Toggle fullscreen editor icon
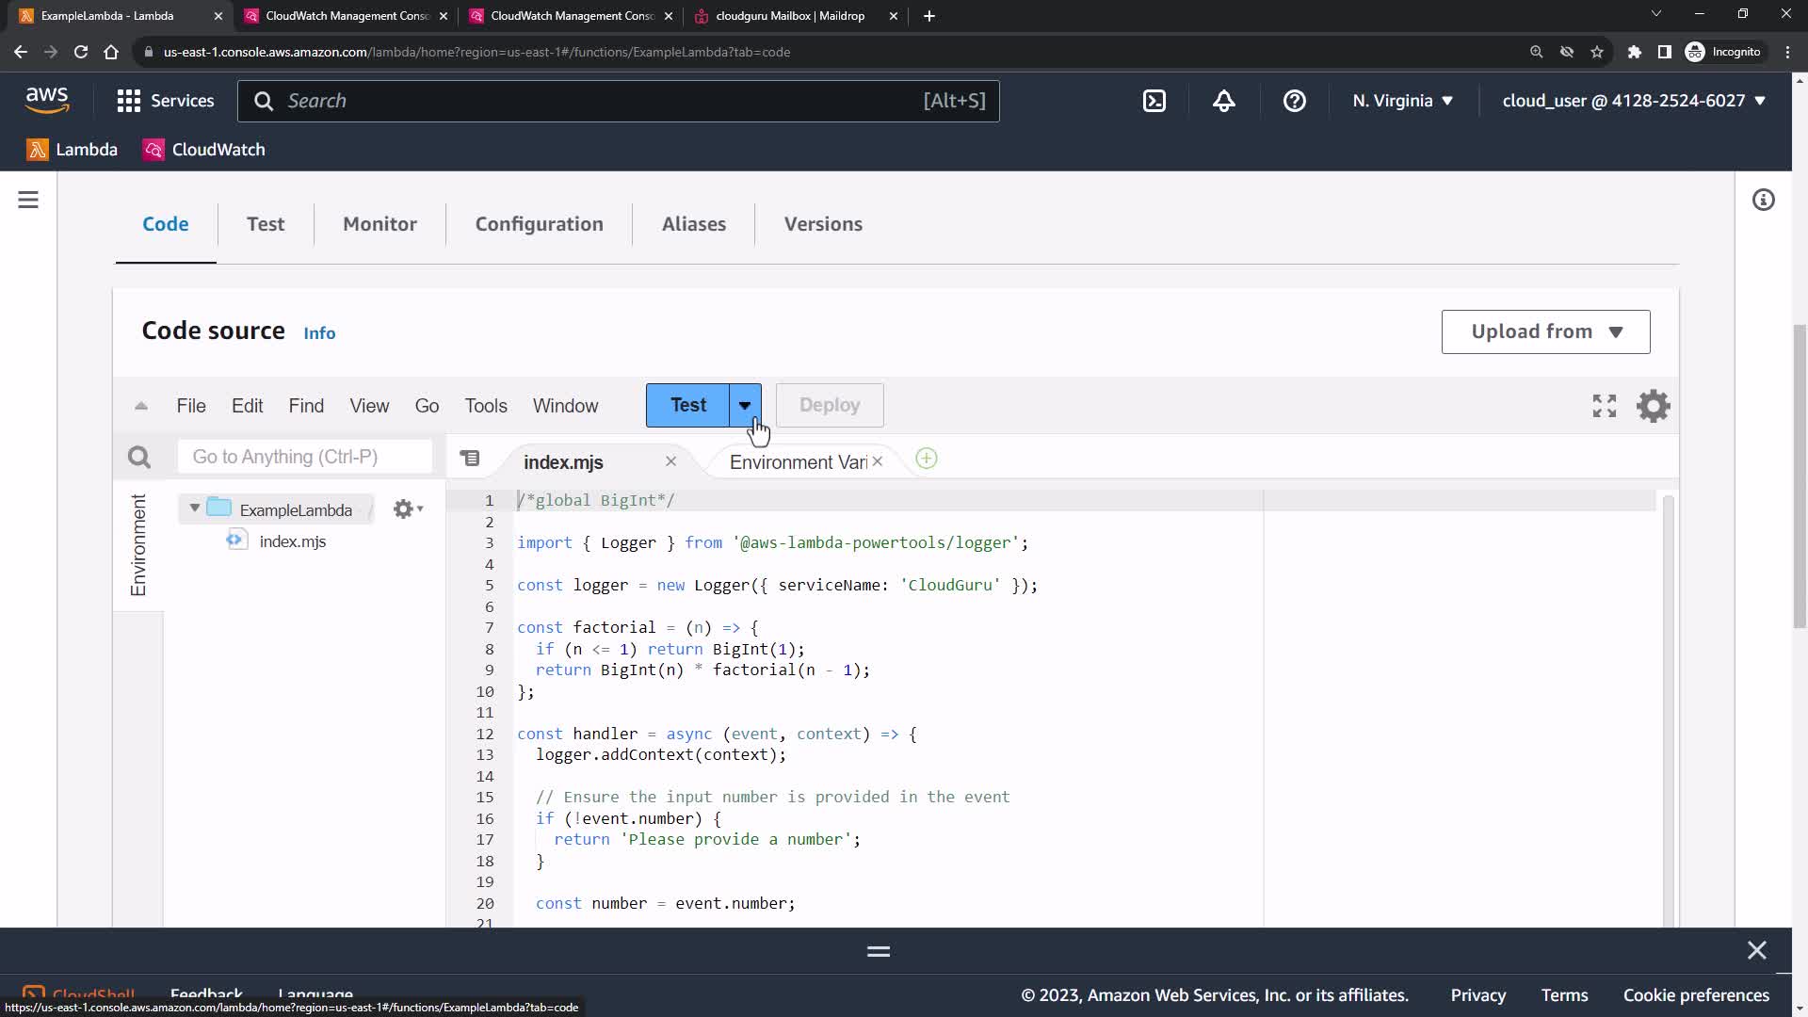This screenshot has width=1808, height=1017. 1604,406
